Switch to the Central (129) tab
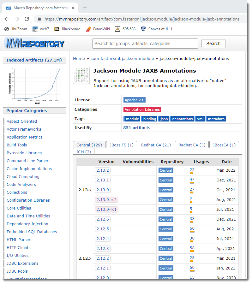Screen dimensions: 252x284 point(89,145)
